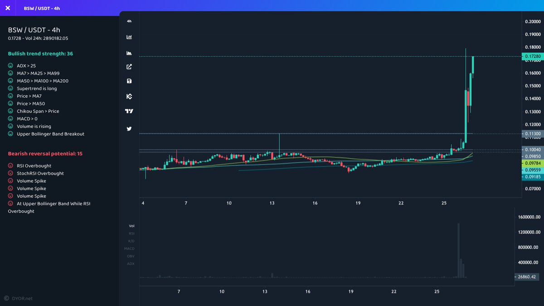
Task: Open the 4h timeframe selector
Action: click(x=129, y=21)
